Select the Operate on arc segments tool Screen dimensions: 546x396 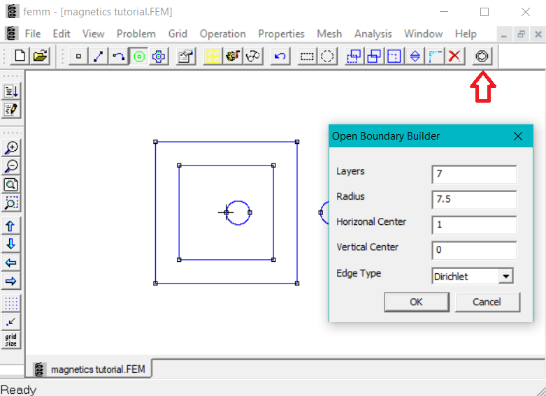(x=119, y=57)
